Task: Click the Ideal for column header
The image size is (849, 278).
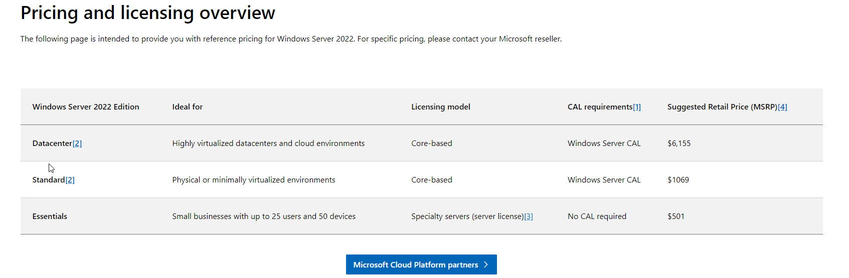Action: tap(188, 107)
